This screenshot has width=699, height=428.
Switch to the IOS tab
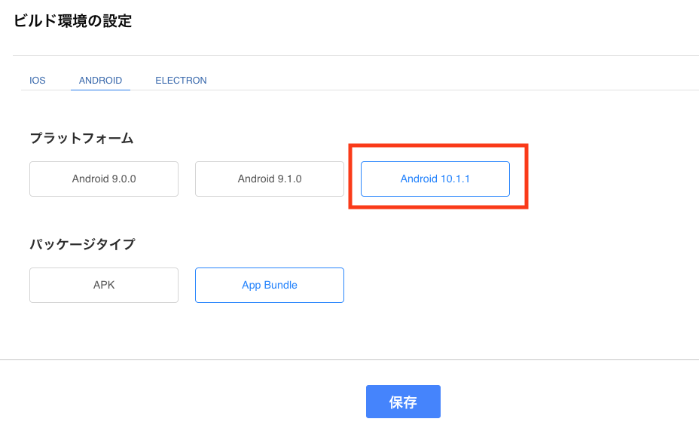coord(38,80)
